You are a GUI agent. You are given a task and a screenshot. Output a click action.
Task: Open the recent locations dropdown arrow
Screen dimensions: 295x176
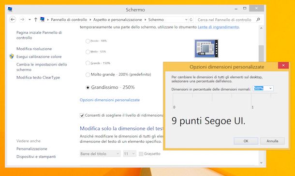(x=29, y=19)
